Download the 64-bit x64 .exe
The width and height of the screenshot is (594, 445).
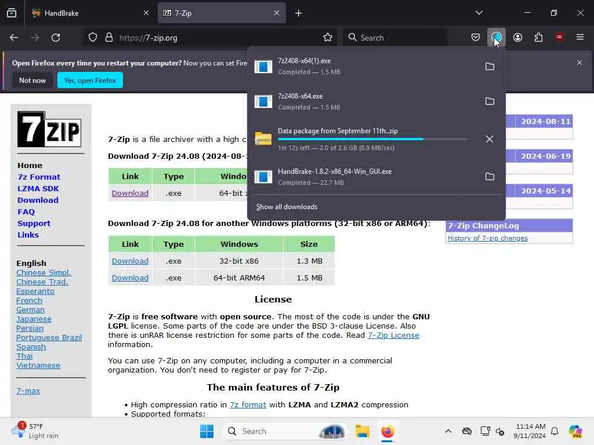click(x=130, y=193)
